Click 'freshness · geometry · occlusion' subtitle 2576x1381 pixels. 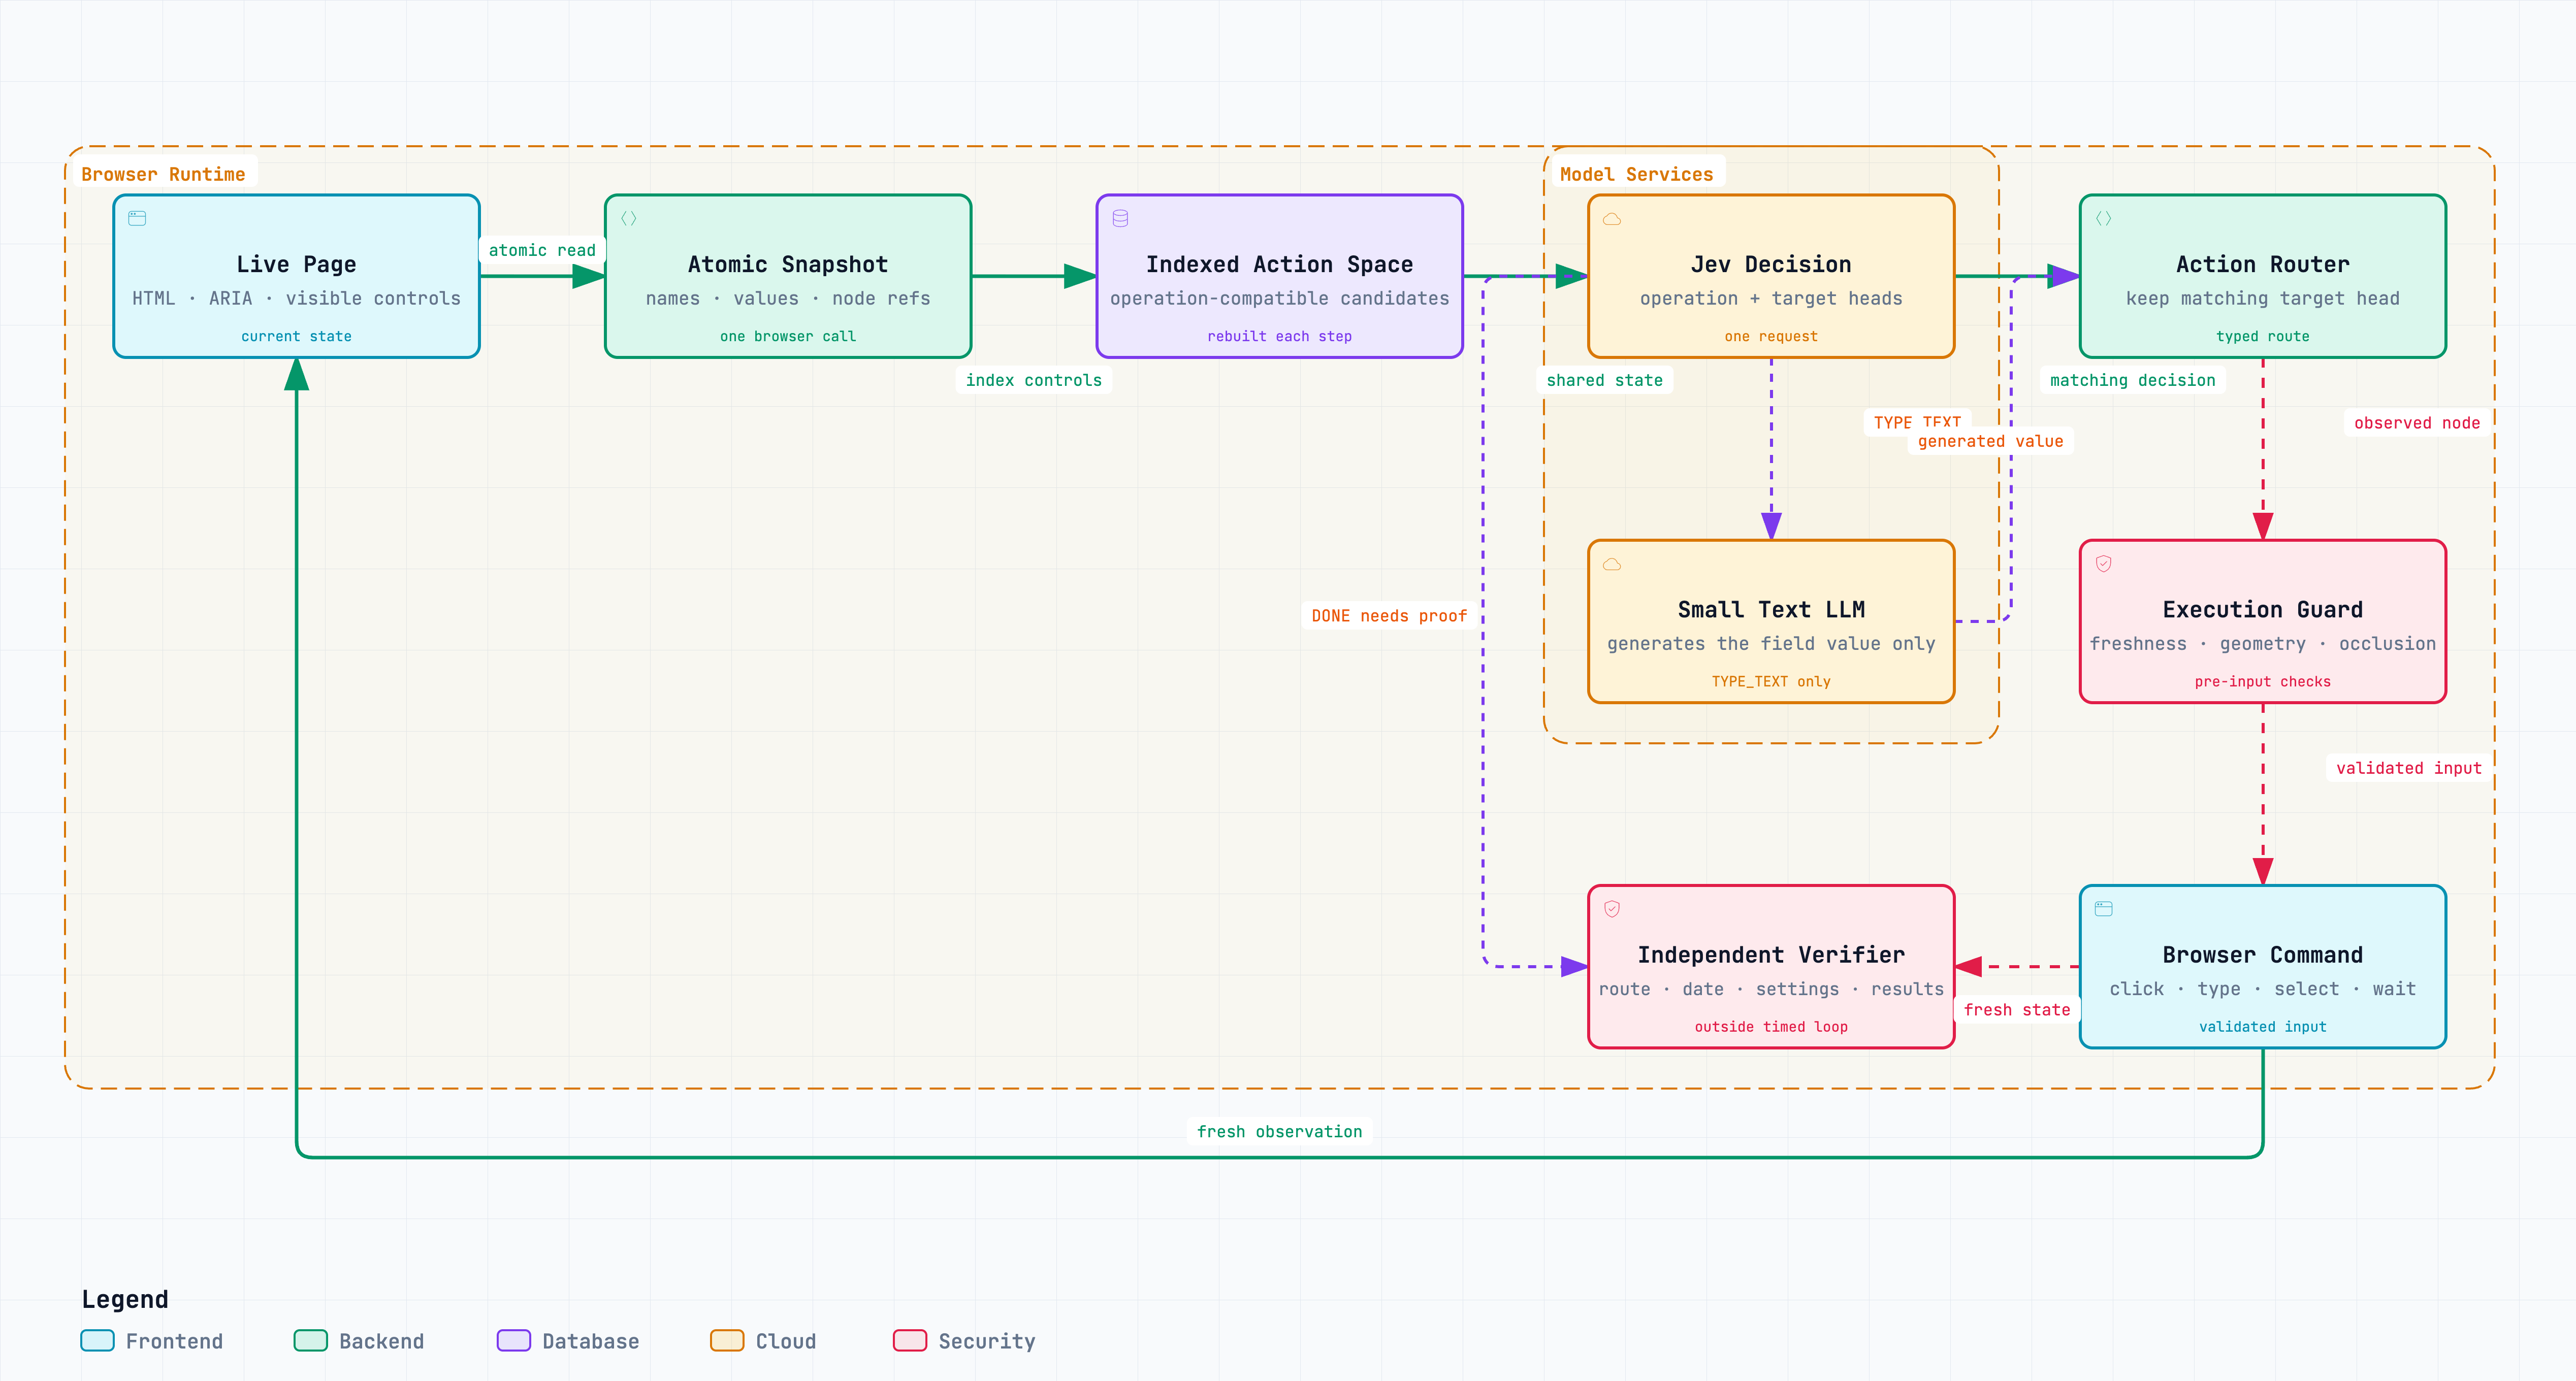click(x=2262, y=644)
